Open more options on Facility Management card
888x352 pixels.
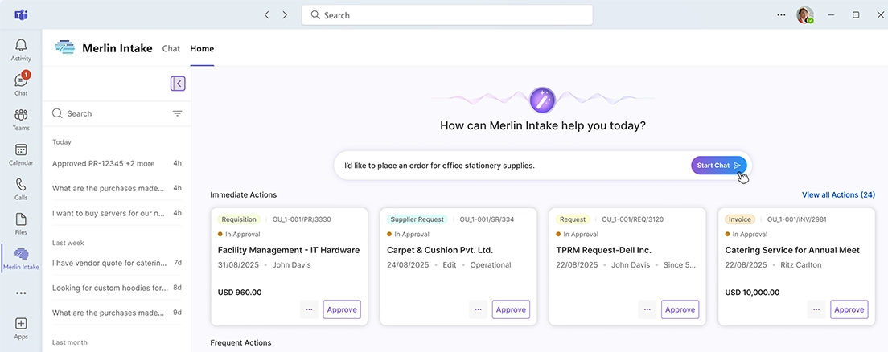(309, 309)
